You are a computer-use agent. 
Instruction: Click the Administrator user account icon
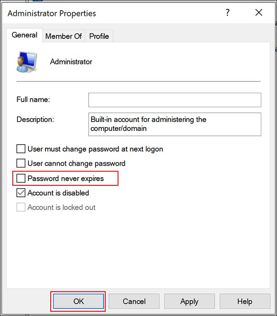point(26,62)
